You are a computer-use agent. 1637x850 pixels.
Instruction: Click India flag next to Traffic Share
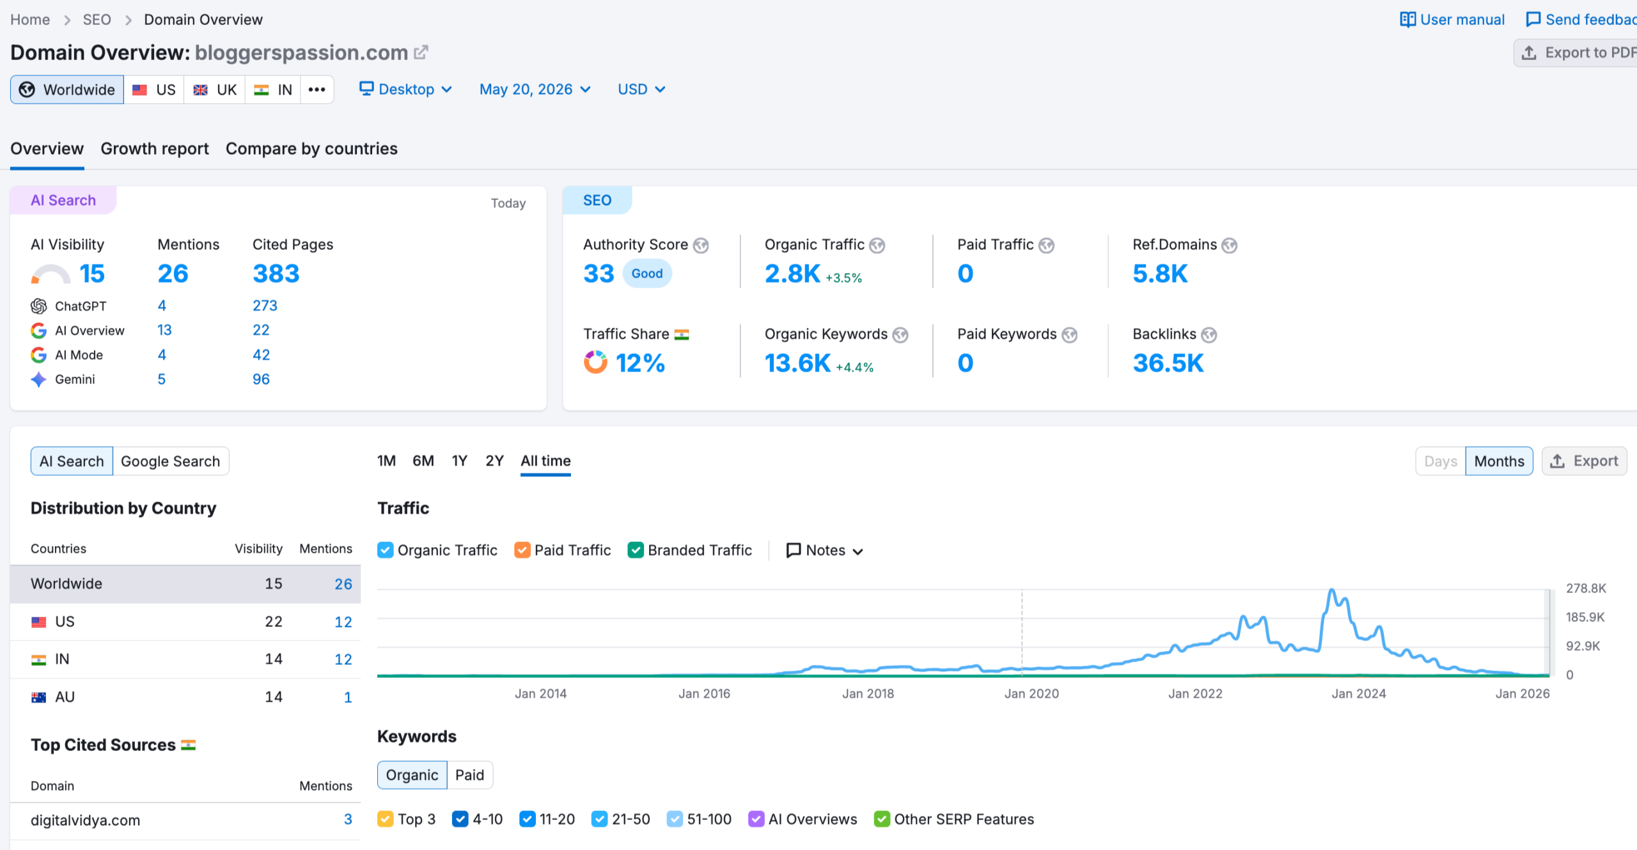682,335
